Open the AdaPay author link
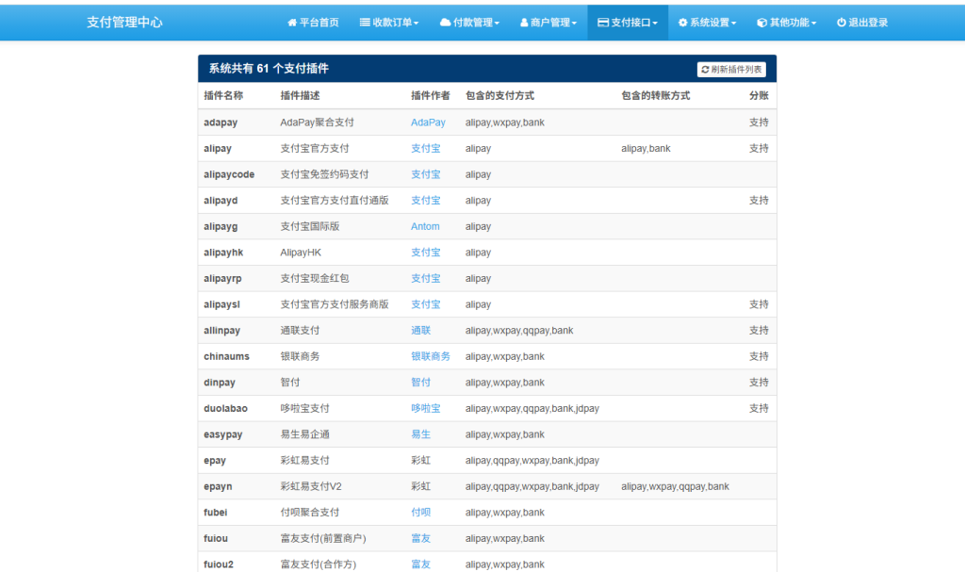Screen dimensions: 965x572 (429, 123)
